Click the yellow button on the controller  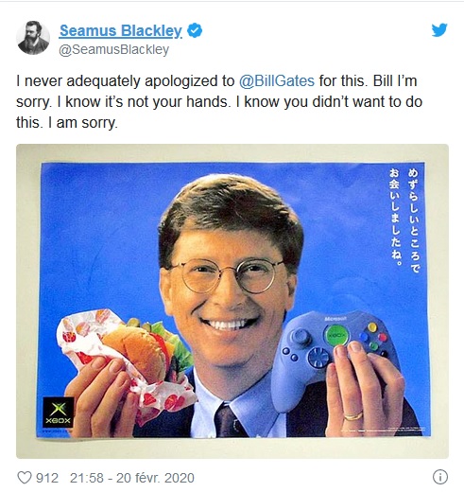pyautogui.click(x=372, y=327)
